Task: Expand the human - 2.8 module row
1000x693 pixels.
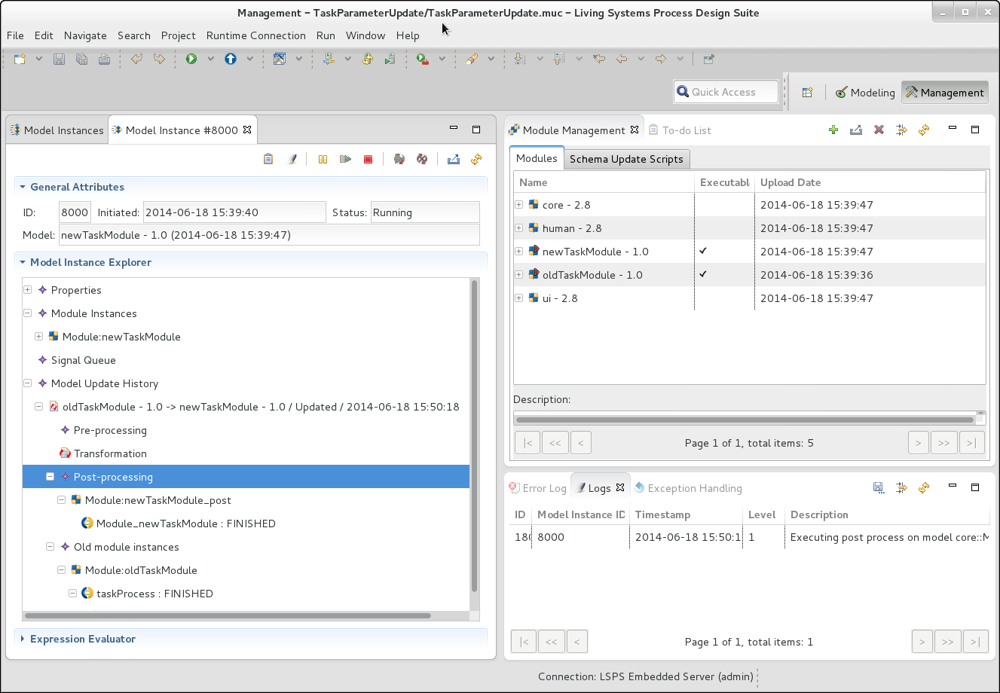Action: 519,228
